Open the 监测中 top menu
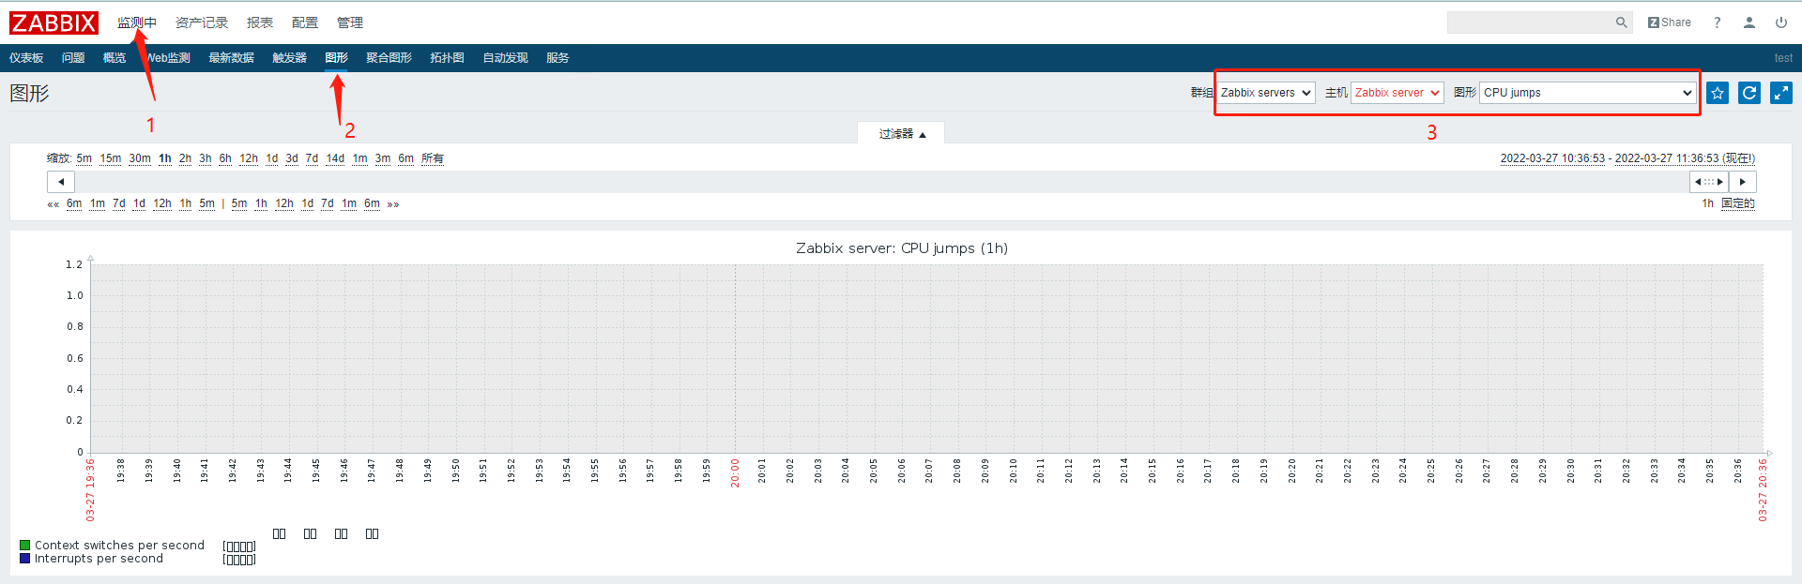The height and width of the screenshot is (584, 1802). click(137, 22)
